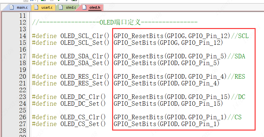Click GPIO_ResetBits(GPIOG,GPIO_Pin_12) on line 14
The height and width of the screenshot is (137, 264).
(x=172, y=36)
